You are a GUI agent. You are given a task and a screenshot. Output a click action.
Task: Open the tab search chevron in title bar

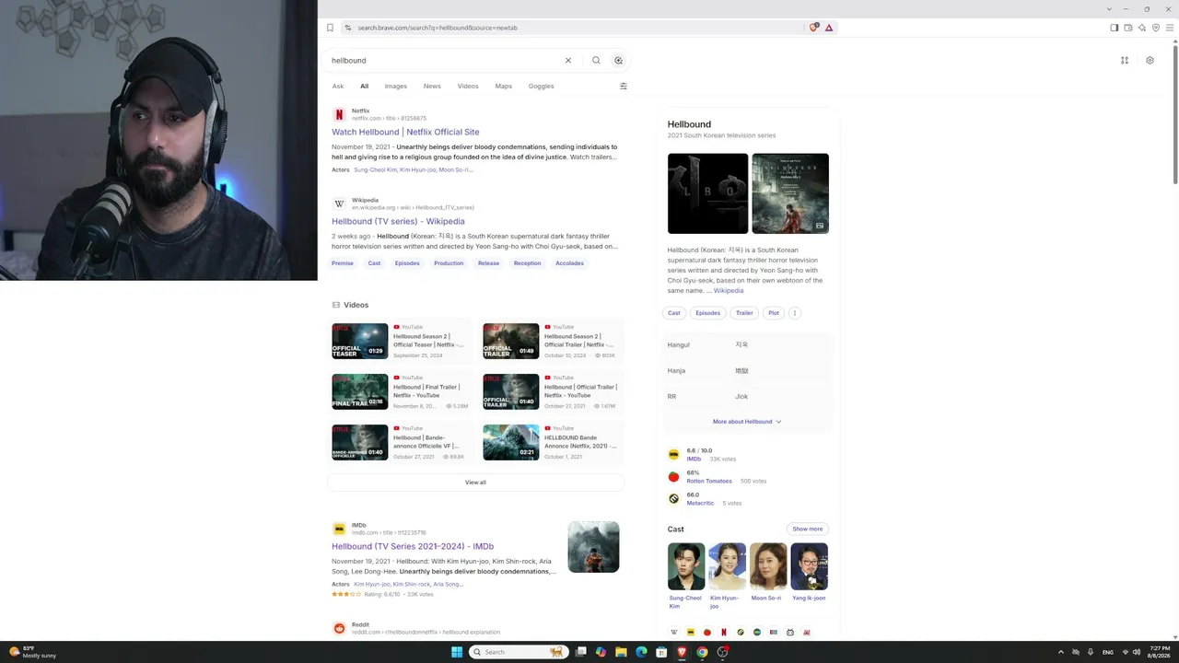pyautogui.click(x=1109, y=9)
